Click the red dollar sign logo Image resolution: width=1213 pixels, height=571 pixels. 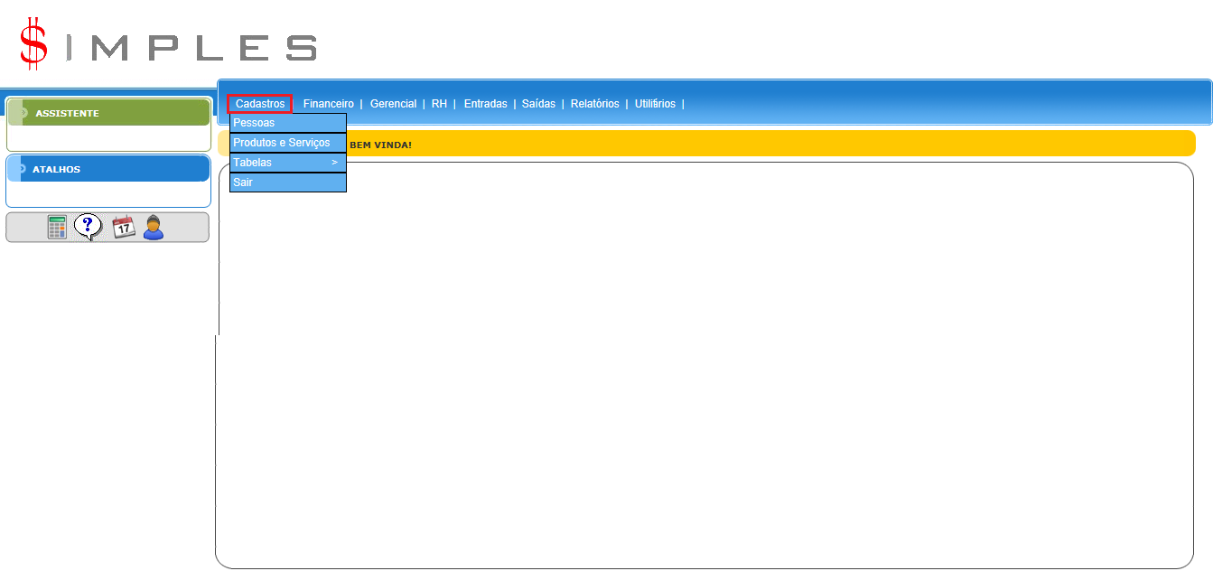pyautogui.click(x=34, y=44)
